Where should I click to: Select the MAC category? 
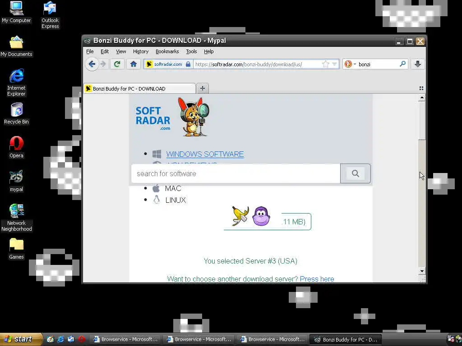[x=173, y=188]
